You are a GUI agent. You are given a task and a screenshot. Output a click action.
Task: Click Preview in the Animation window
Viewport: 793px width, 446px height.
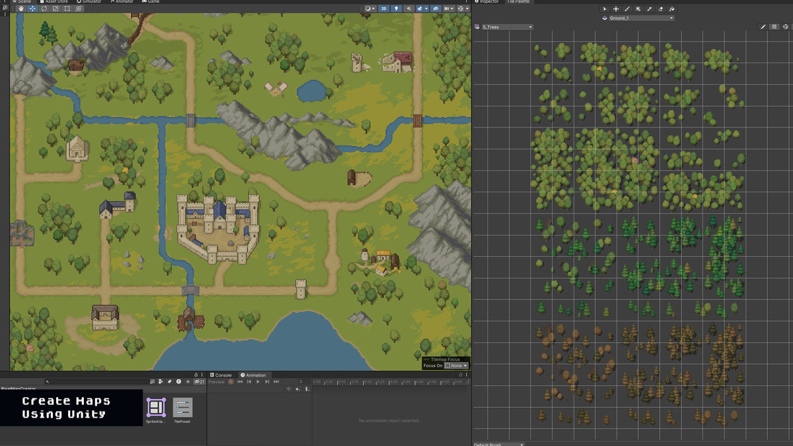(x=217, y=381)
